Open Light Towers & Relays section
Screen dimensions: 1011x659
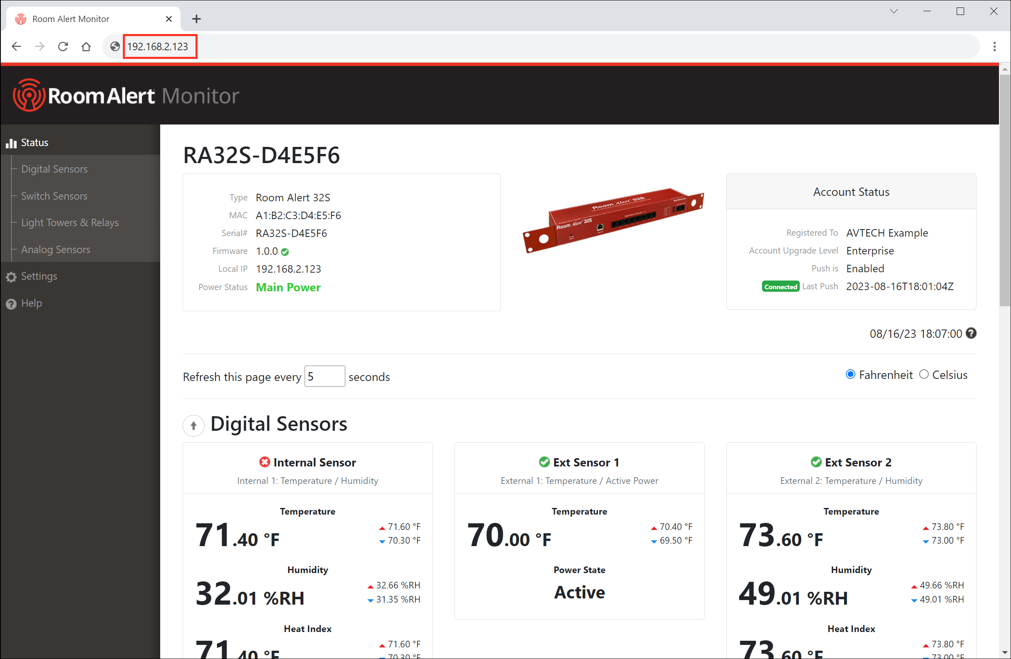click(x=70, y=223)
